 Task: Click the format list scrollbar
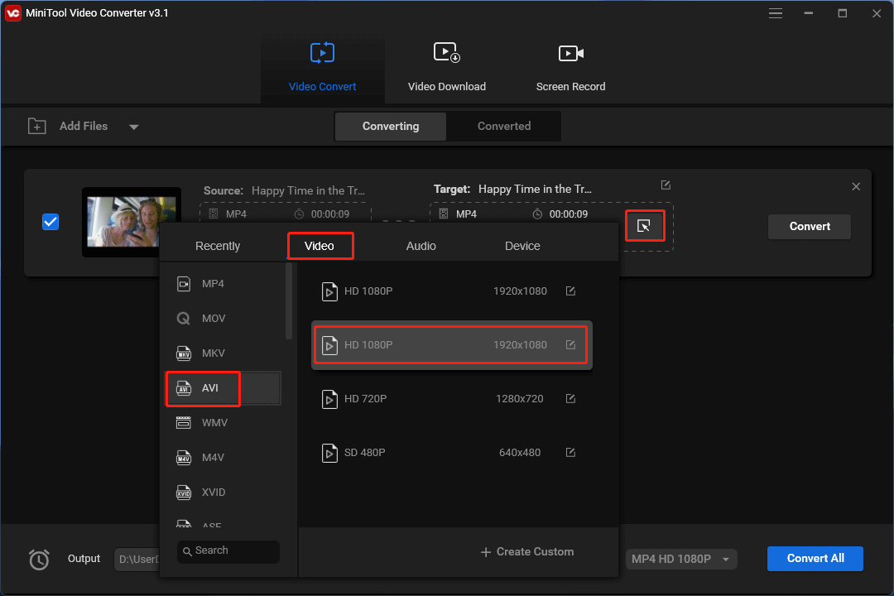point(289,300)
